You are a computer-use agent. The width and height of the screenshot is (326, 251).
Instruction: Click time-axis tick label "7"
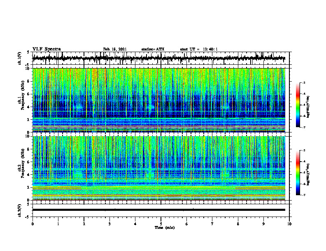[x=212, y=224]
